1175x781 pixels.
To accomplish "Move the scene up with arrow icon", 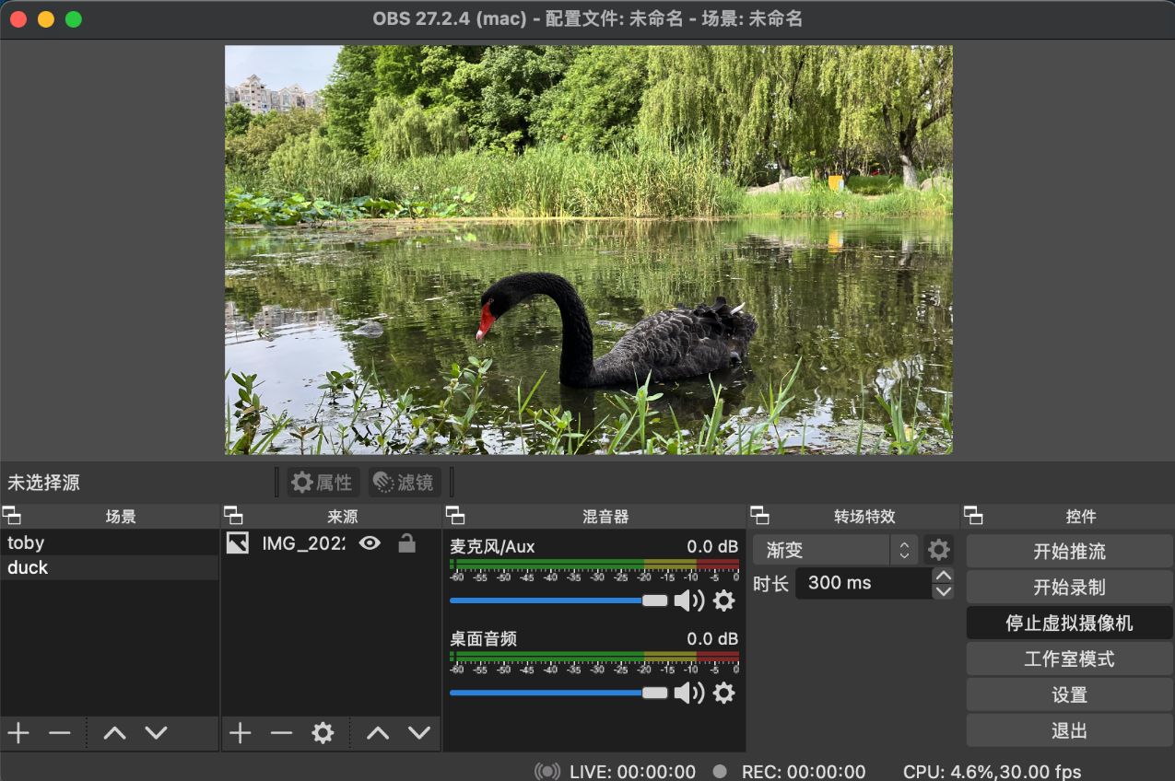I will (x=114, y=733).
